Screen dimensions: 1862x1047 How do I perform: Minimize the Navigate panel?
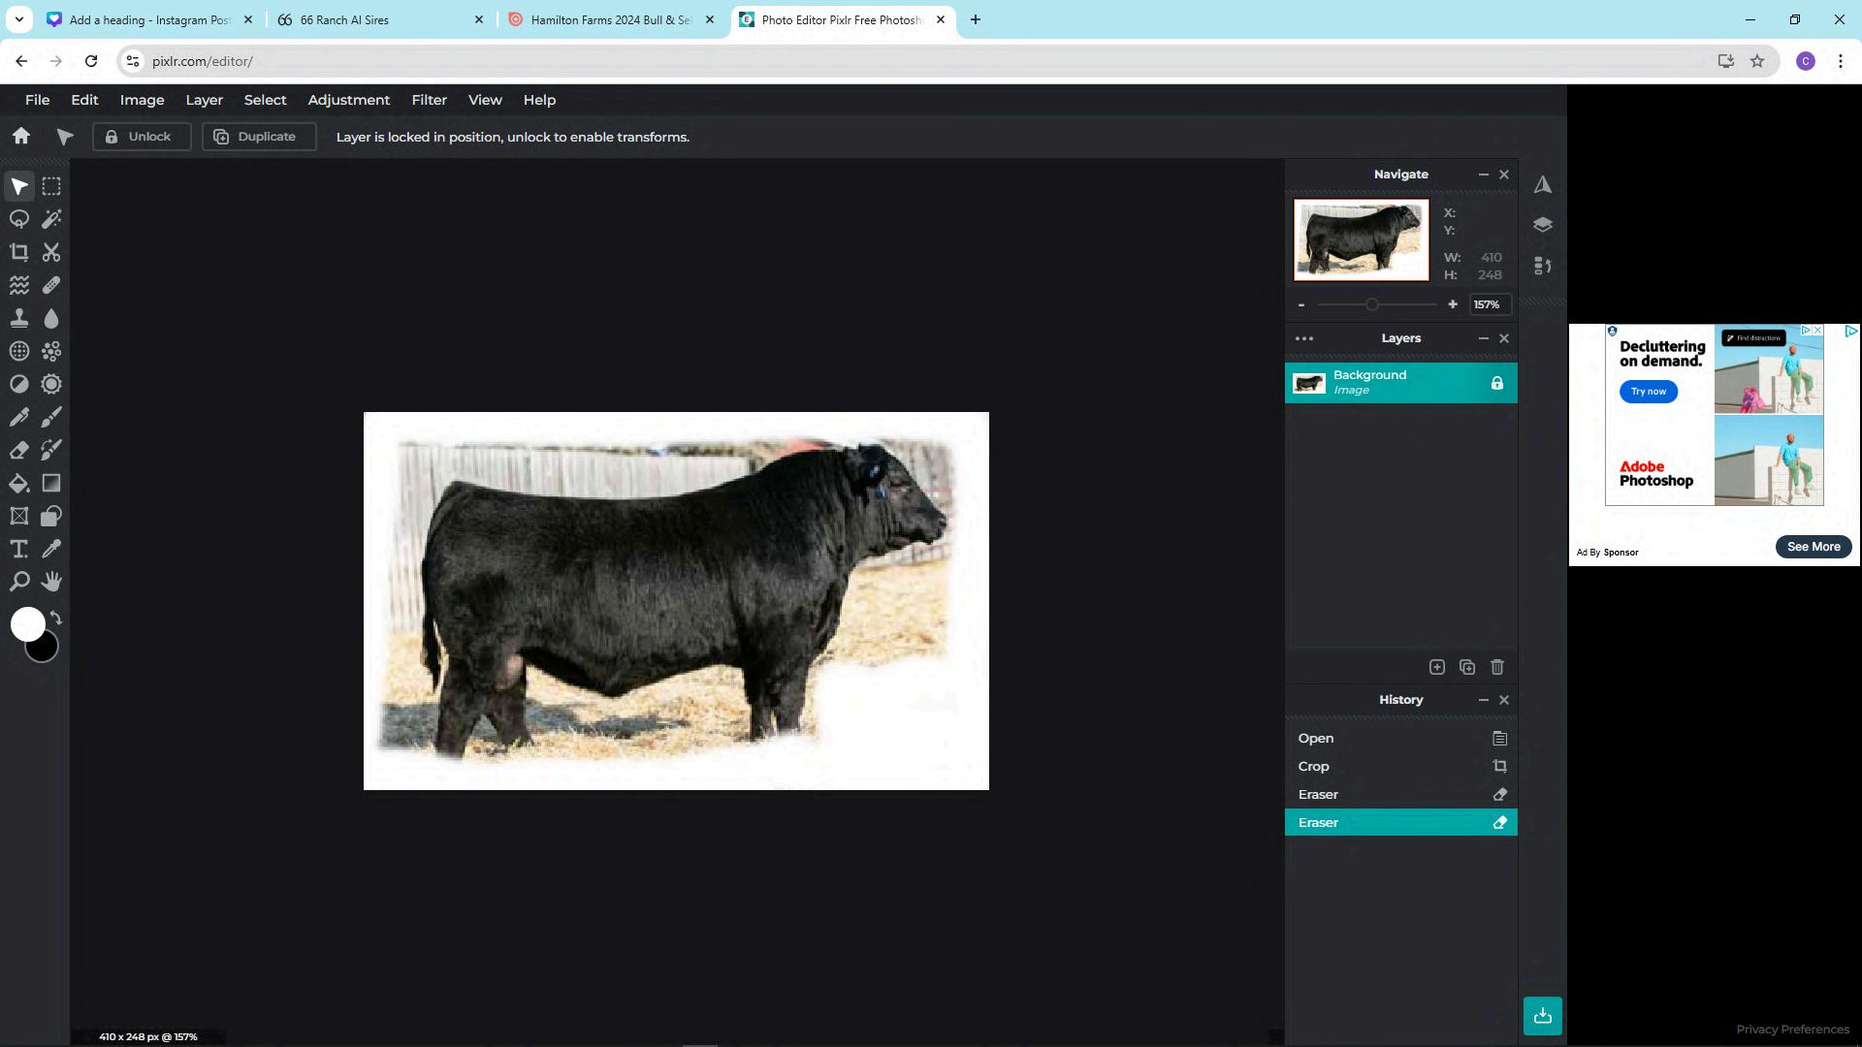[x=1483, y=174]
